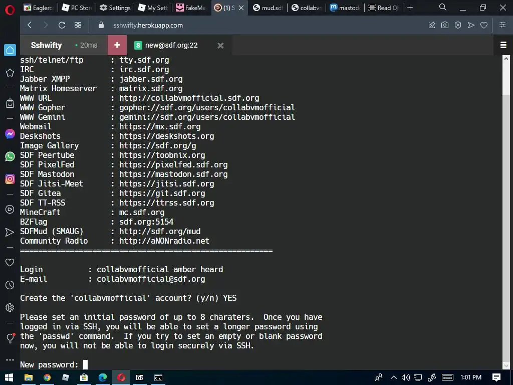The width and height of the screenshot is (513, 385).
Task: Open the Command Prompt taskbar icon
Action: [x=158, y=377]
